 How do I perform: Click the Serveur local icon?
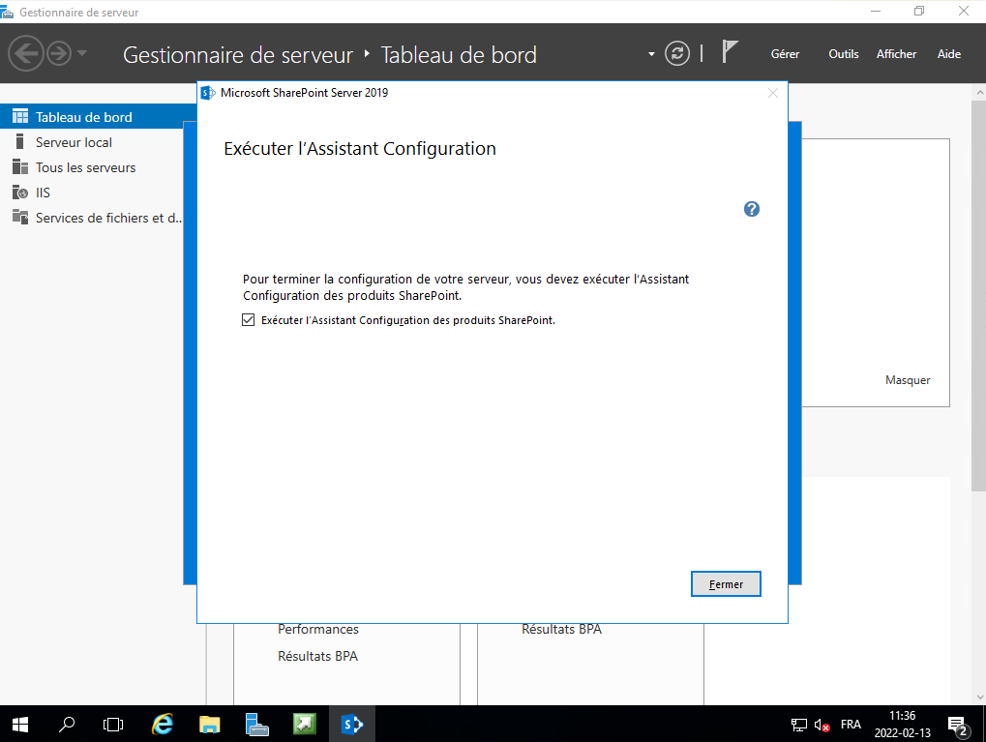tap(19, 141)
